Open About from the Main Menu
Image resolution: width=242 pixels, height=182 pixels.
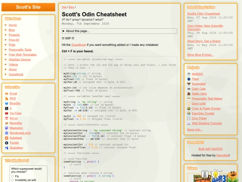point(13,70)
